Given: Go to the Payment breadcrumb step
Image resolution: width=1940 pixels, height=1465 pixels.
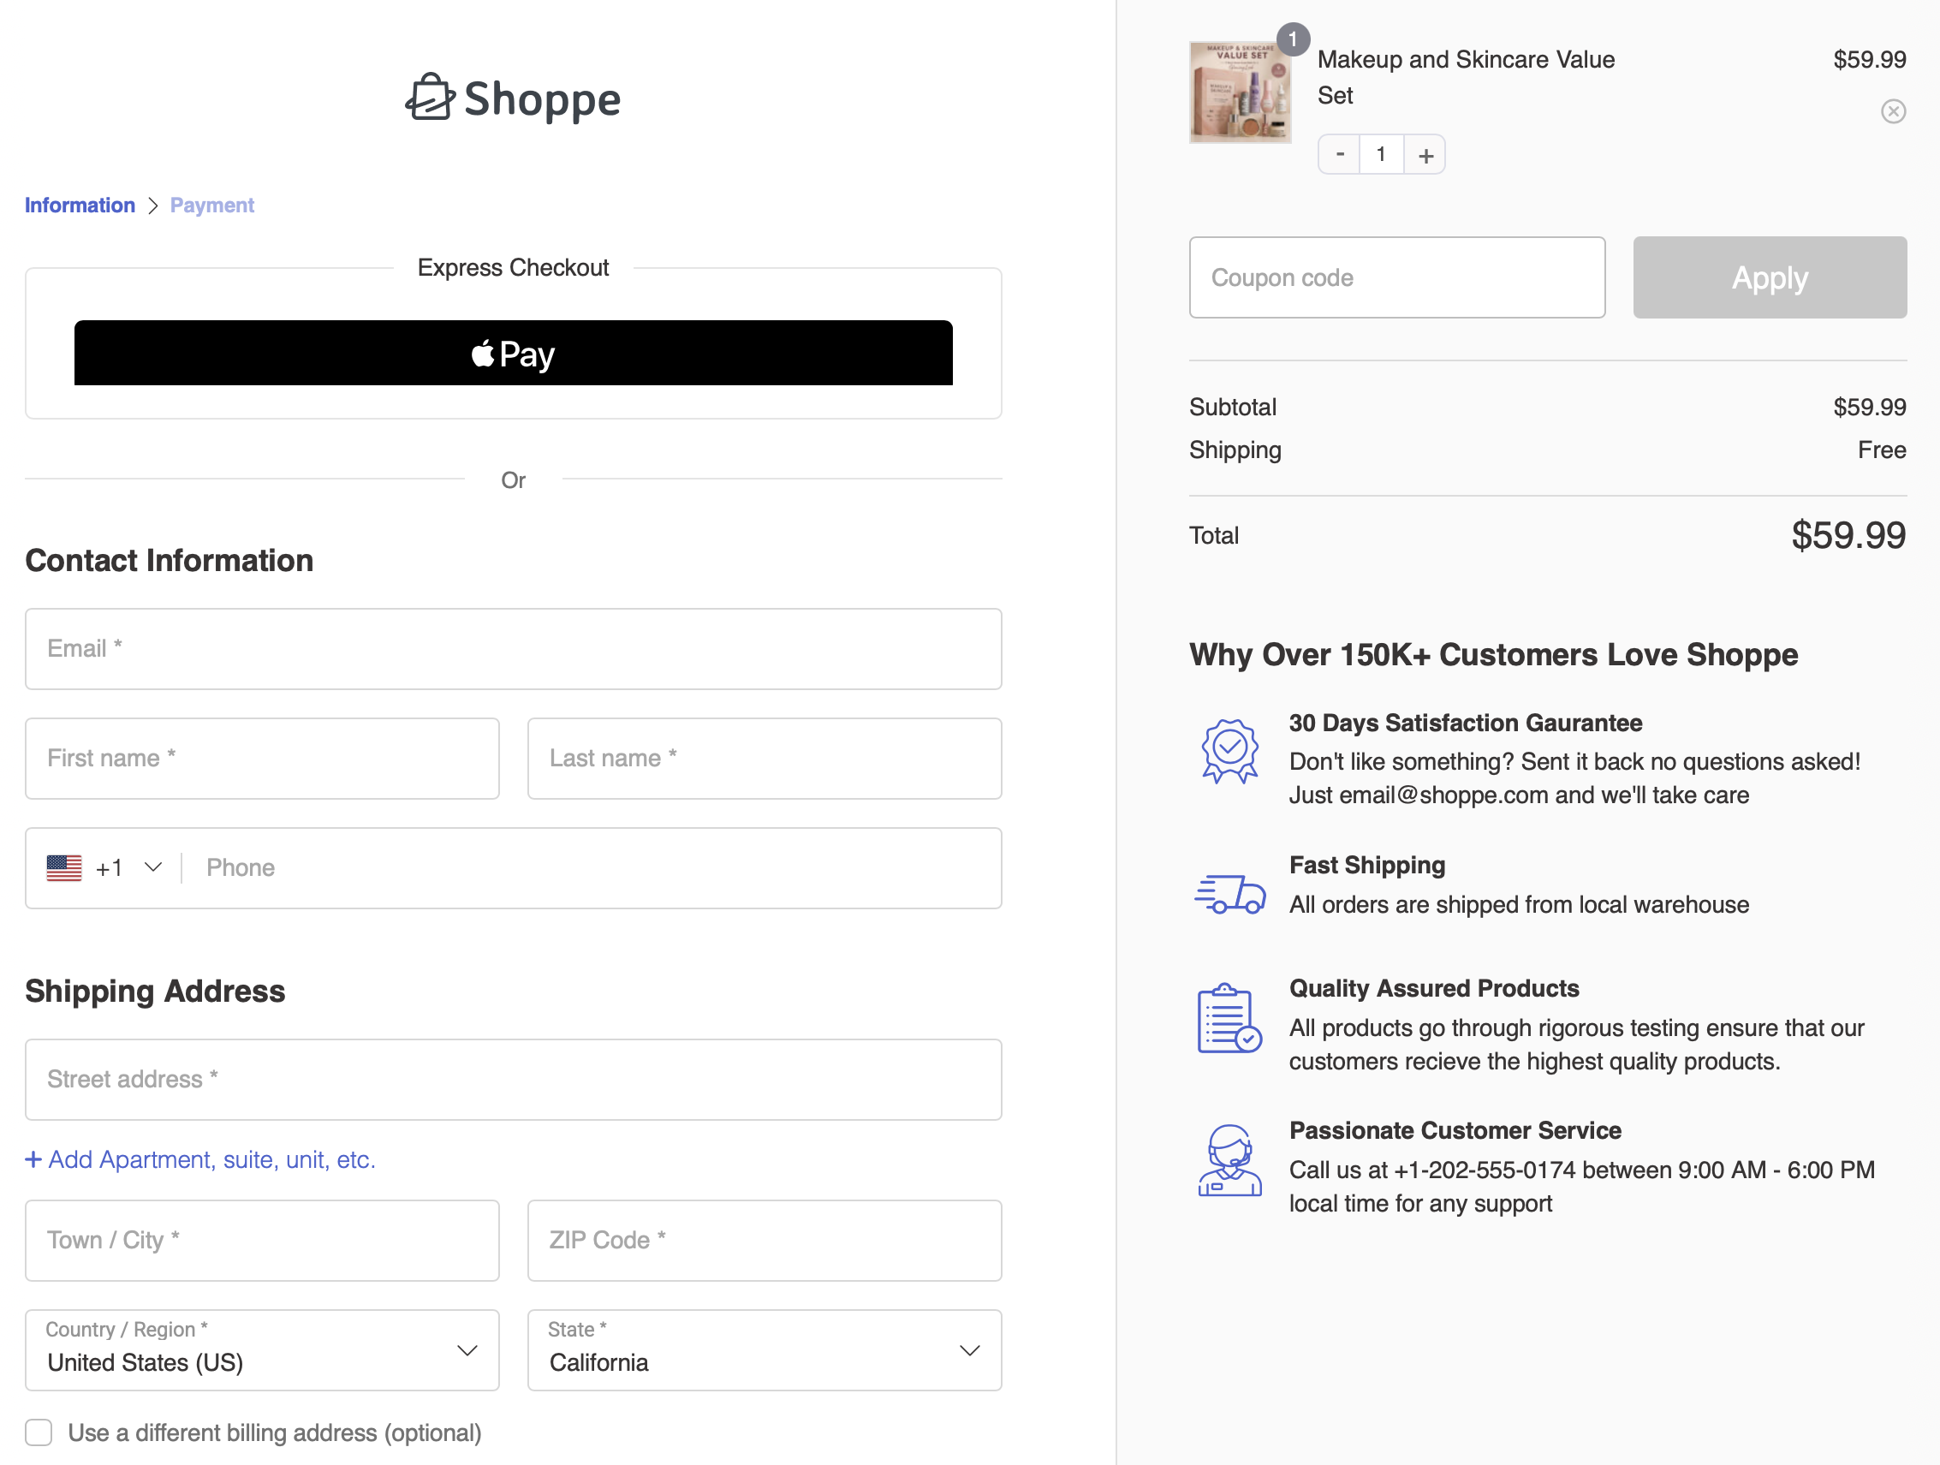Looking at the screenshot, I should (x=212, y=205).
